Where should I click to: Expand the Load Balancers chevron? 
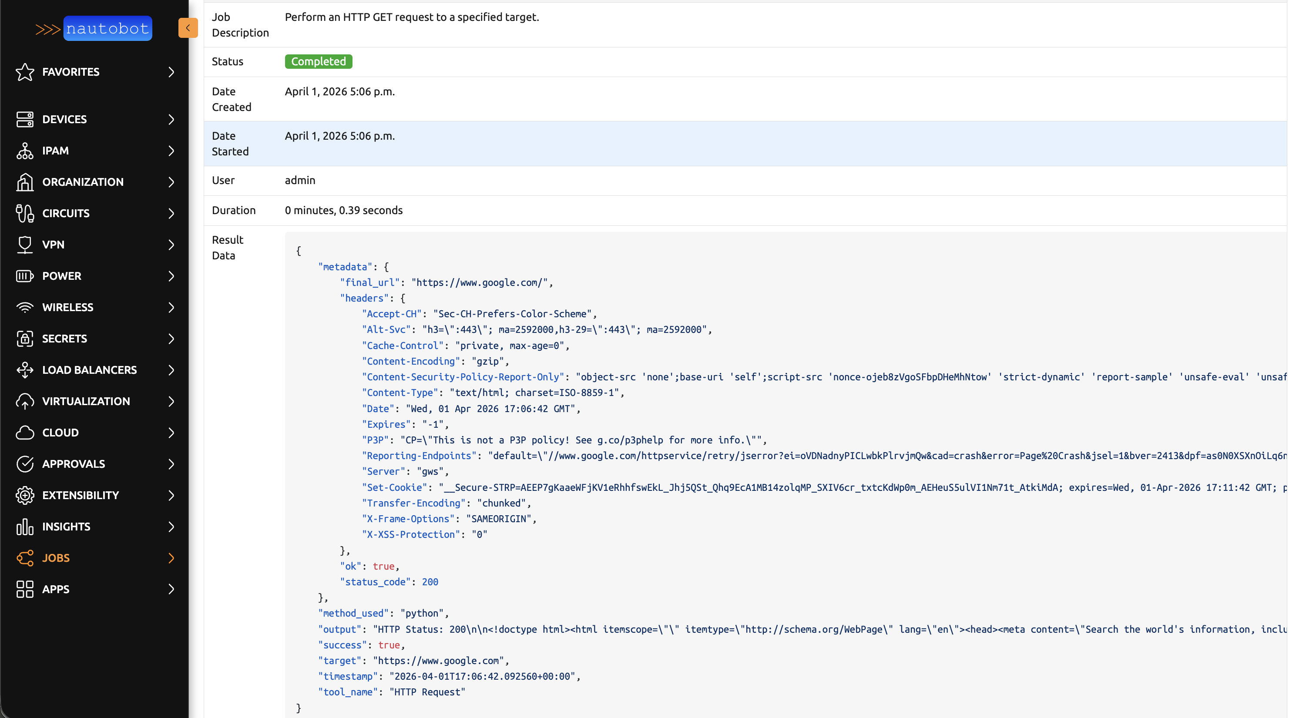(x=171, y=370)
